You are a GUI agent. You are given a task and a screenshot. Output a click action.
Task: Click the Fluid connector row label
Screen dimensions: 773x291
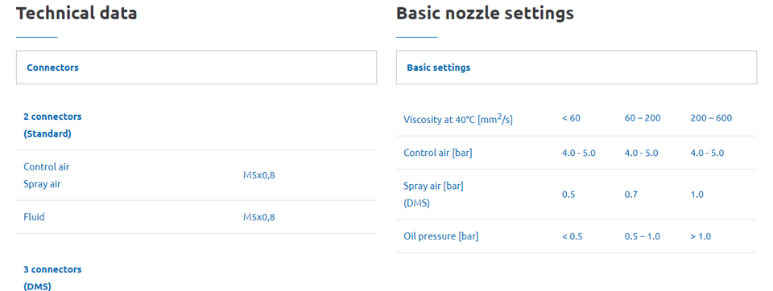click(x=34, y=217)
